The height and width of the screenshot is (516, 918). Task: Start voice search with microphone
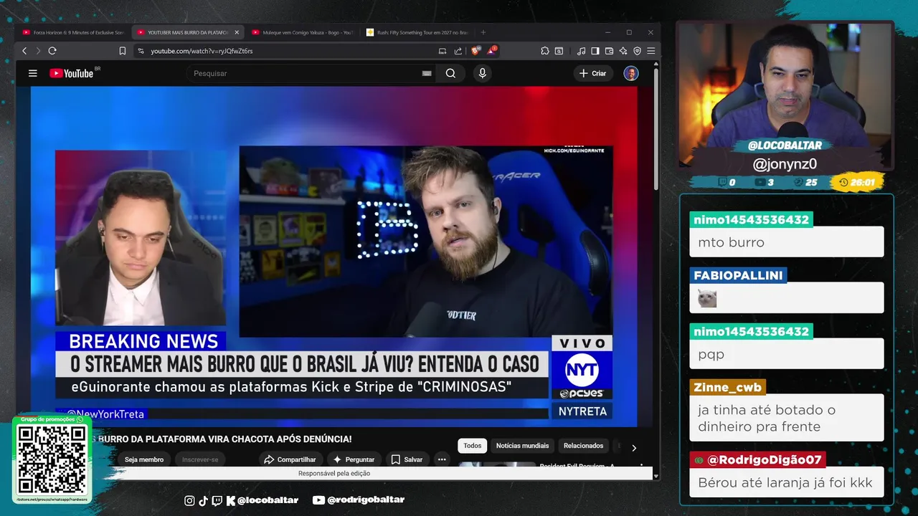482,73
